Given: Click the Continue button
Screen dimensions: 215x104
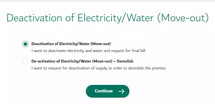Looking at the screenshot, I should (108, 91).
